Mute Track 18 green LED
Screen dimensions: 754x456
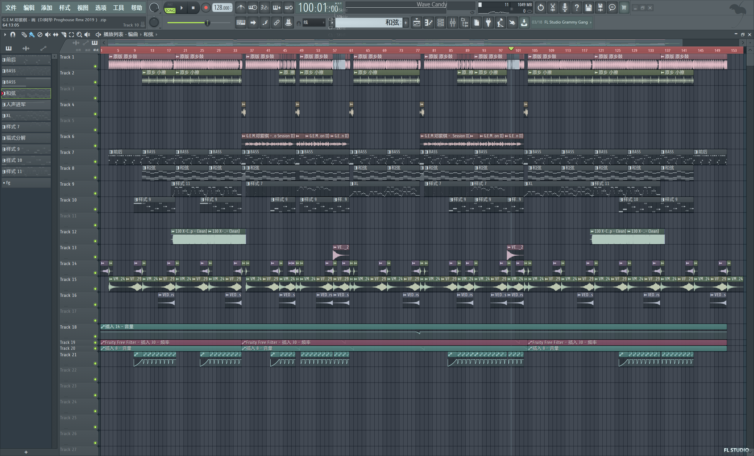pos(95,337)
